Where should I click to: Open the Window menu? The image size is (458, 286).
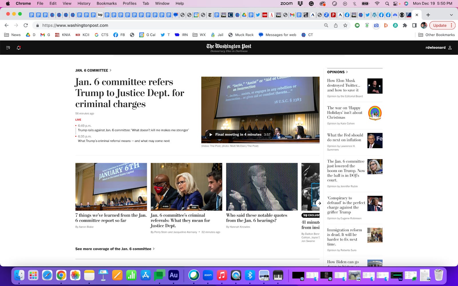(x=162, y=3)
